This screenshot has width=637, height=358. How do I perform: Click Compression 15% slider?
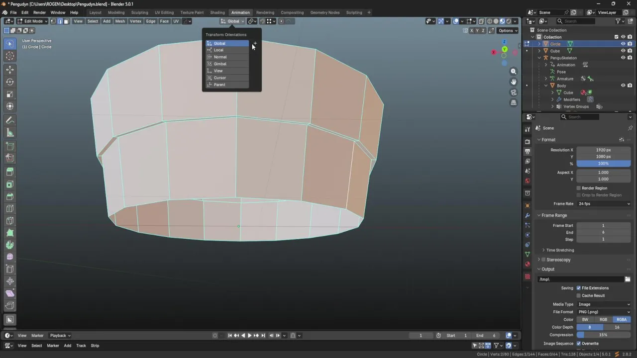(604, 335)
